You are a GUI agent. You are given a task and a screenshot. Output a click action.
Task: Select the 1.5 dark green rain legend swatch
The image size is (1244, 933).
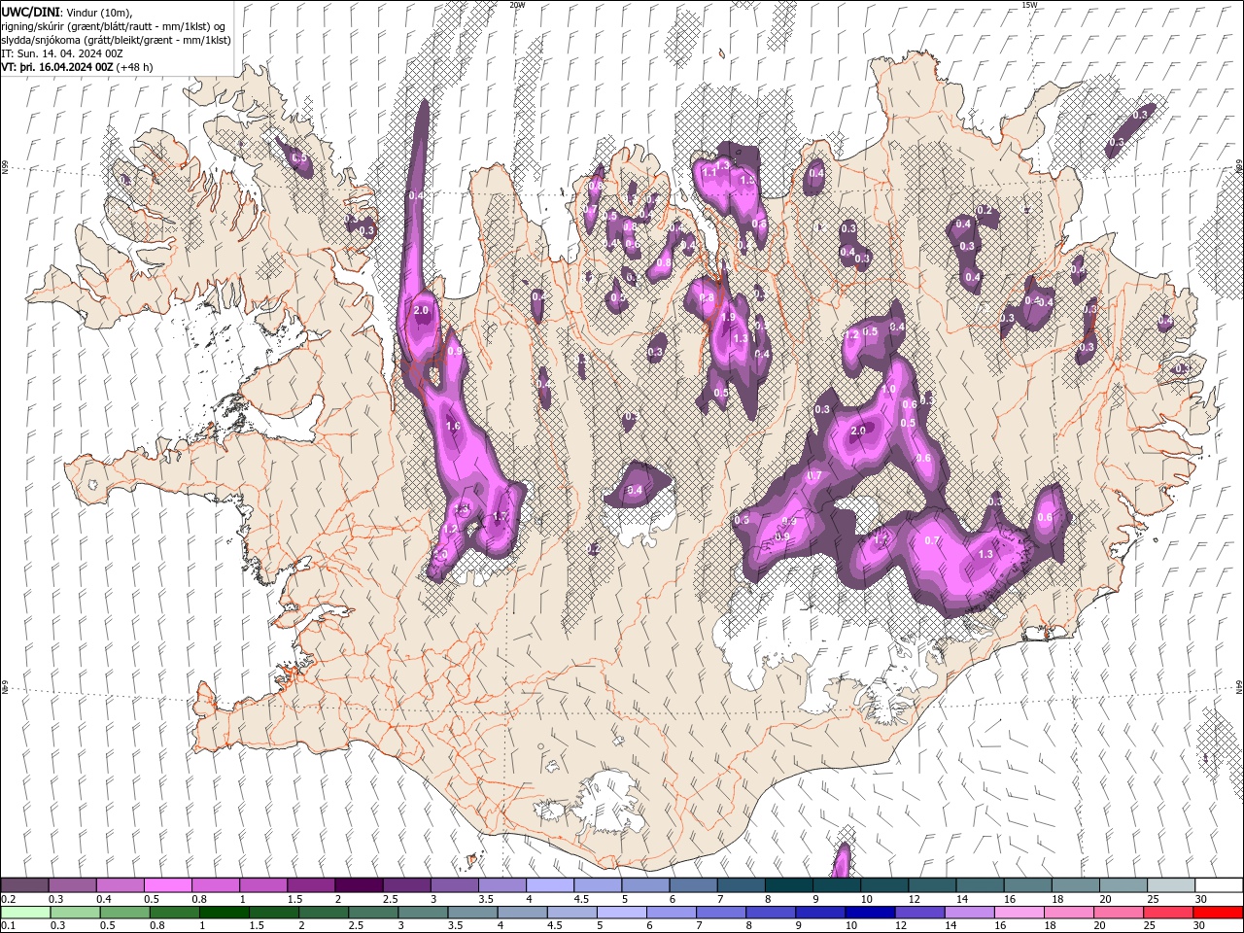[274, 913]
